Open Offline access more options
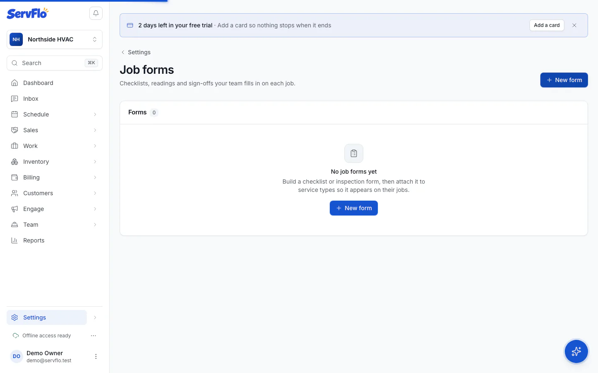The height and width of the screenshot is (373, 598). click(93, 336)
